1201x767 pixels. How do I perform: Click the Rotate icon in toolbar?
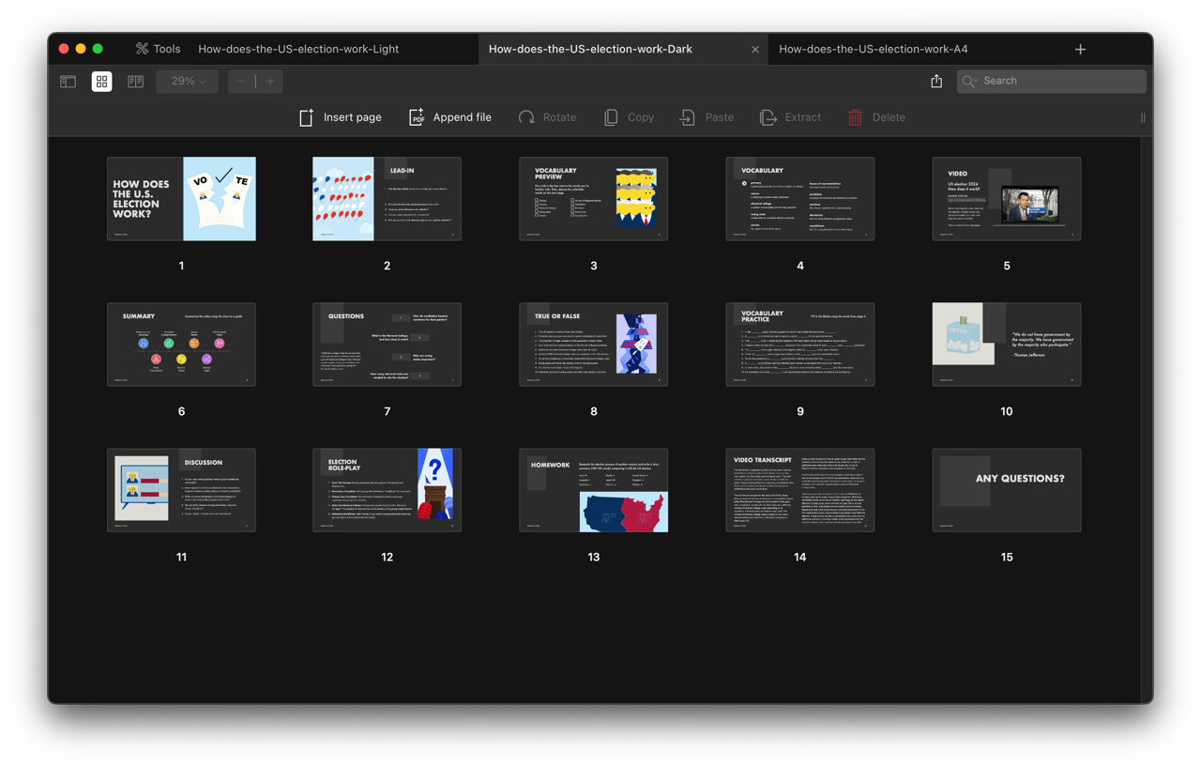pyautogui.click(x=526, y=117)
